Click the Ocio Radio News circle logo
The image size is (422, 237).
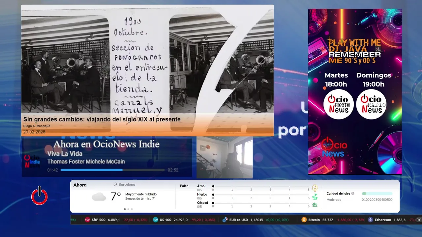tap(371, 104)
